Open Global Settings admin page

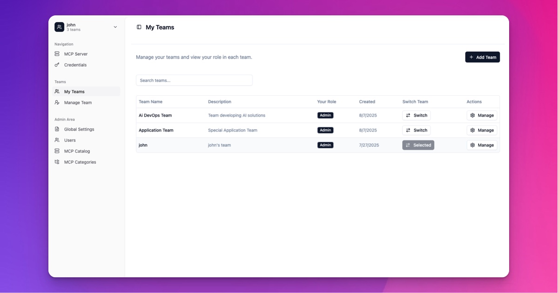click(x=86, y=129)
